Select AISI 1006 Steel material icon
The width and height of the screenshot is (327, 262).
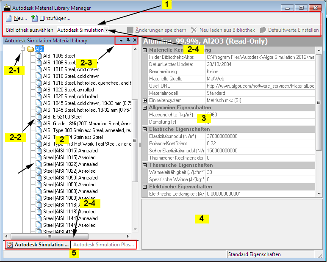tap(39, 63)
